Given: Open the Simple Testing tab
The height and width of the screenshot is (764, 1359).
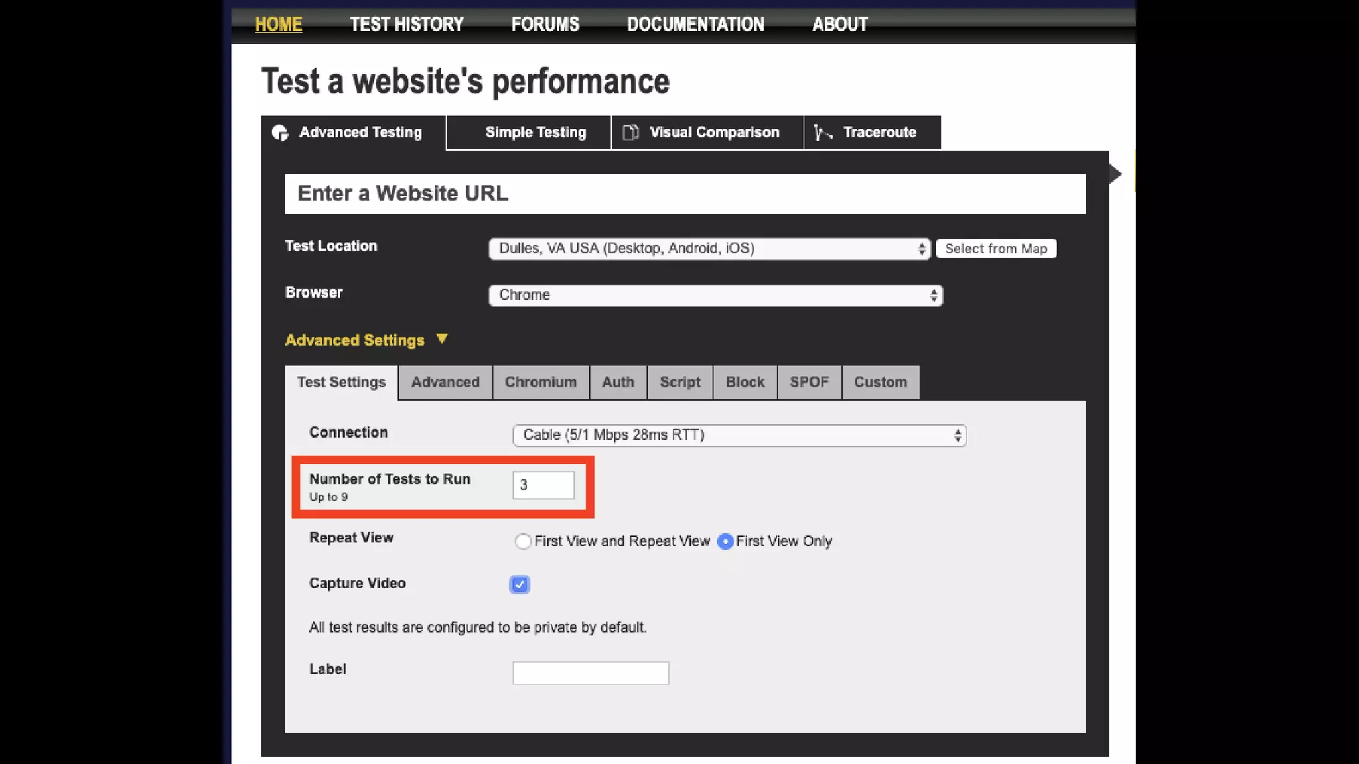Looking at the screenshot, I should 536,133.
